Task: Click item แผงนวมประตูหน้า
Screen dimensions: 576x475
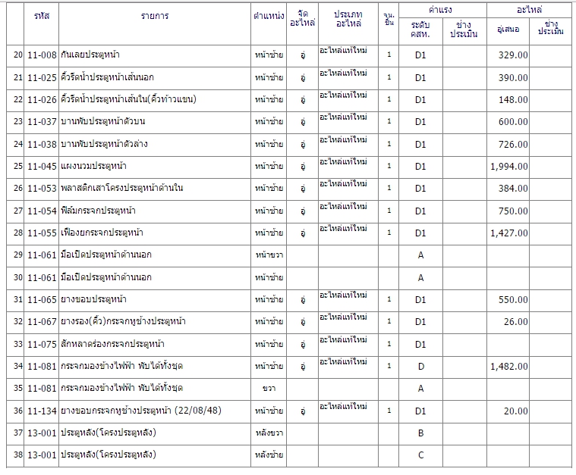Action: click(x=93, y=166)
